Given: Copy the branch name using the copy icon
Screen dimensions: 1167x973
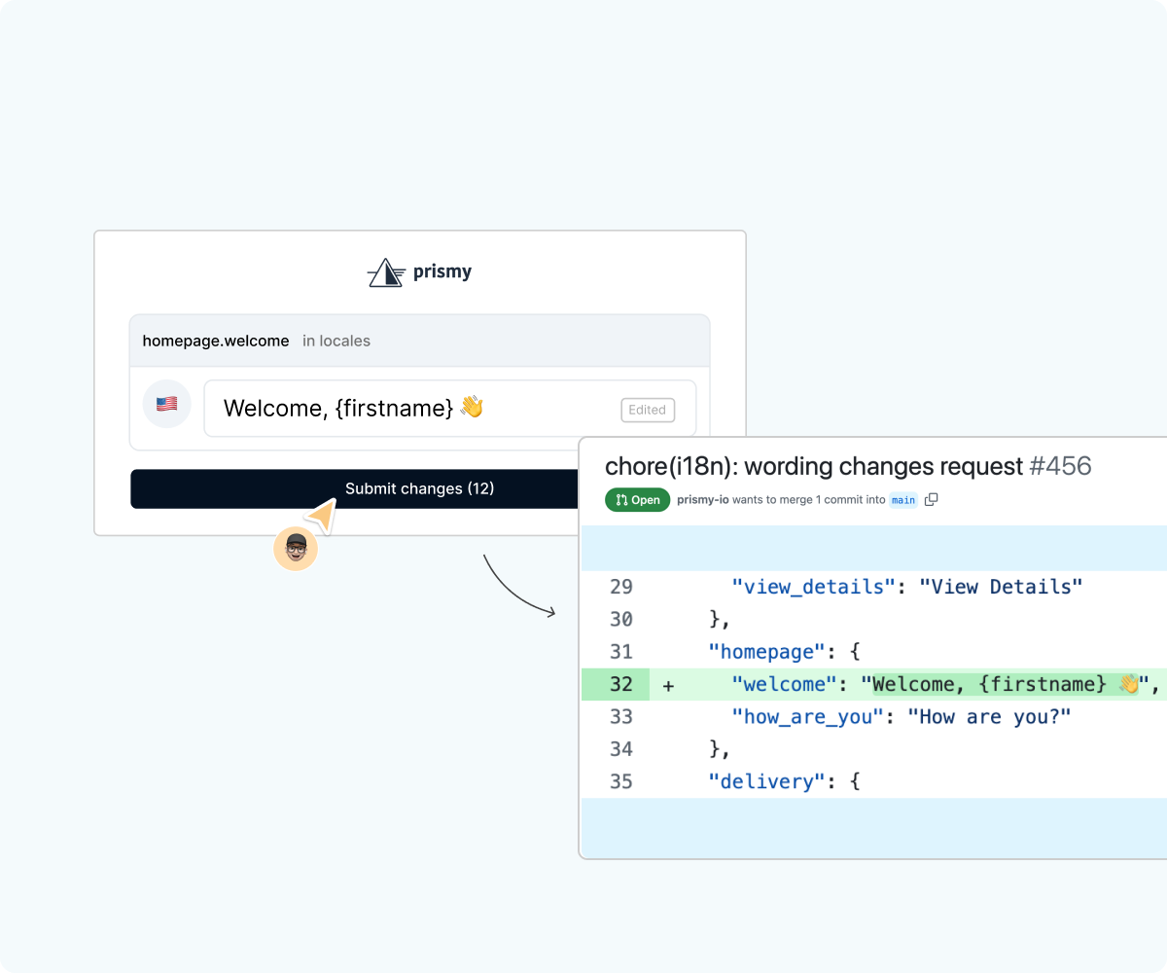Looking at the screenshot, I should point(931,500).
